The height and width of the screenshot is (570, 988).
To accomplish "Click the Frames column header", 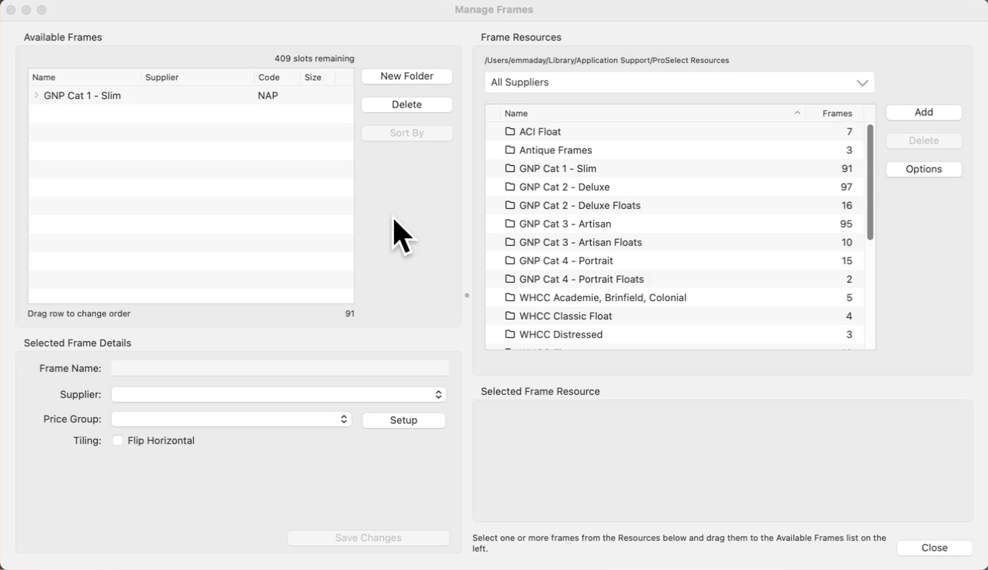I will (x=836, y=113).
